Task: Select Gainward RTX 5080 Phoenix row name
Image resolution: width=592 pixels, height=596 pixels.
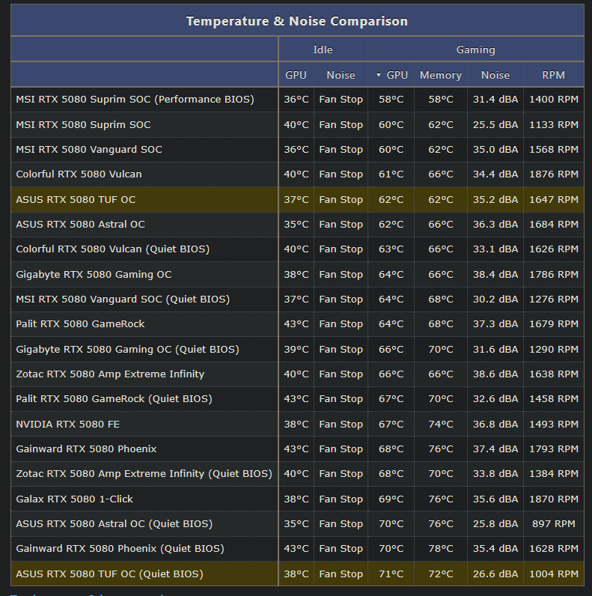Action: [86, 449]
